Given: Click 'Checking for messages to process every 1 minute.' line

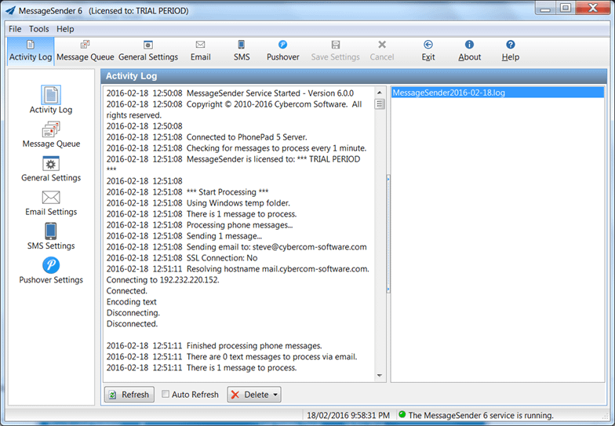Looking at the screenshot, I should click(276, 148).
